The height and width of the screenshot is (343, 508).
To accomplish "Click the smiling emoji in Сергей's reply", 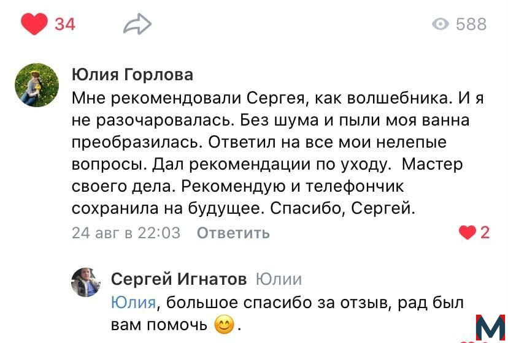I will coord(224,325).
